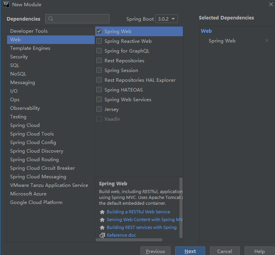Choose VMware Tanzu Application Service

click(51, 185)
